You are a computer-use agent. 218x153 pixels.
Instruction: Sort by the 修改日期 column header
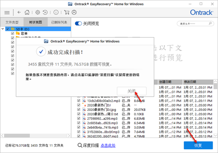198,82
